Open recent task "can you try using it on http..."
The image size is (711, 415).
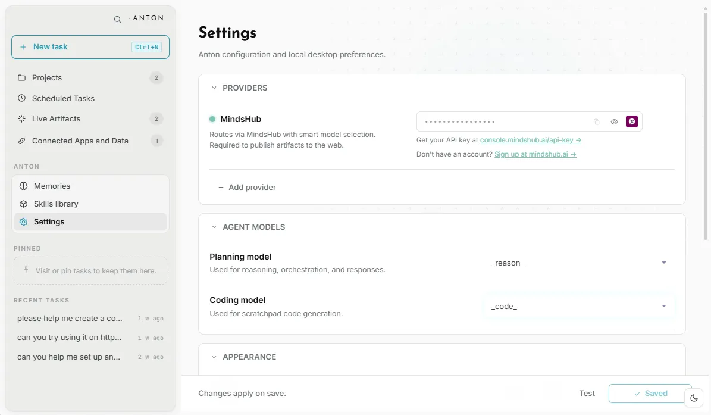coord(90,338)
